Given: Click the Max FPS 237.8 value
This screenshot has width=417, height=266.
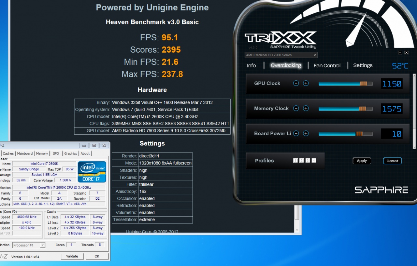Looking at the screenshot, I should [172, 74].
